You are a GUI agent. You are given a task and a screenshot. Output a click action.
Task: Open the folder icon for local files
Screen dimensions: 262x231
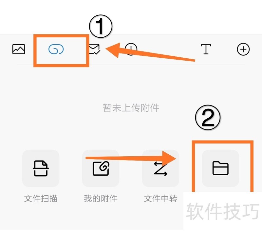click(x=220, y=168)
